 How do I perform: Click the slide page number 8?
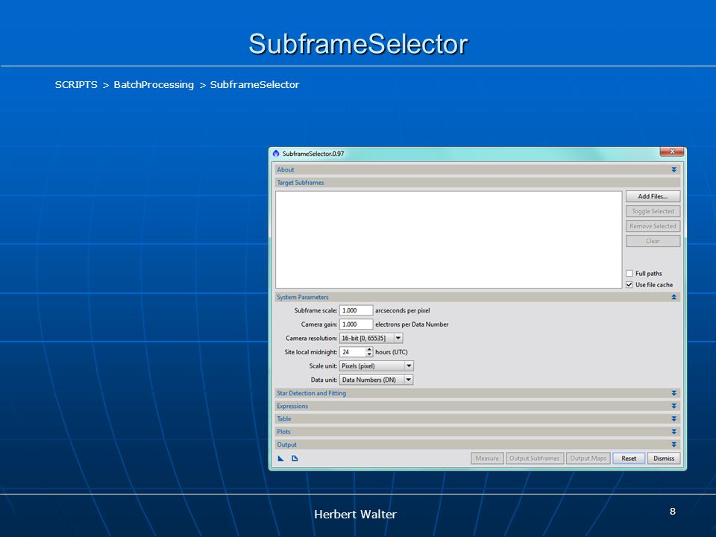tap(673, 512)
